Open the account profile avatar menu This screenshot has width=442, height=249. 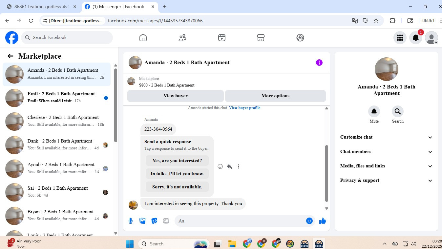tap(431, 38)
